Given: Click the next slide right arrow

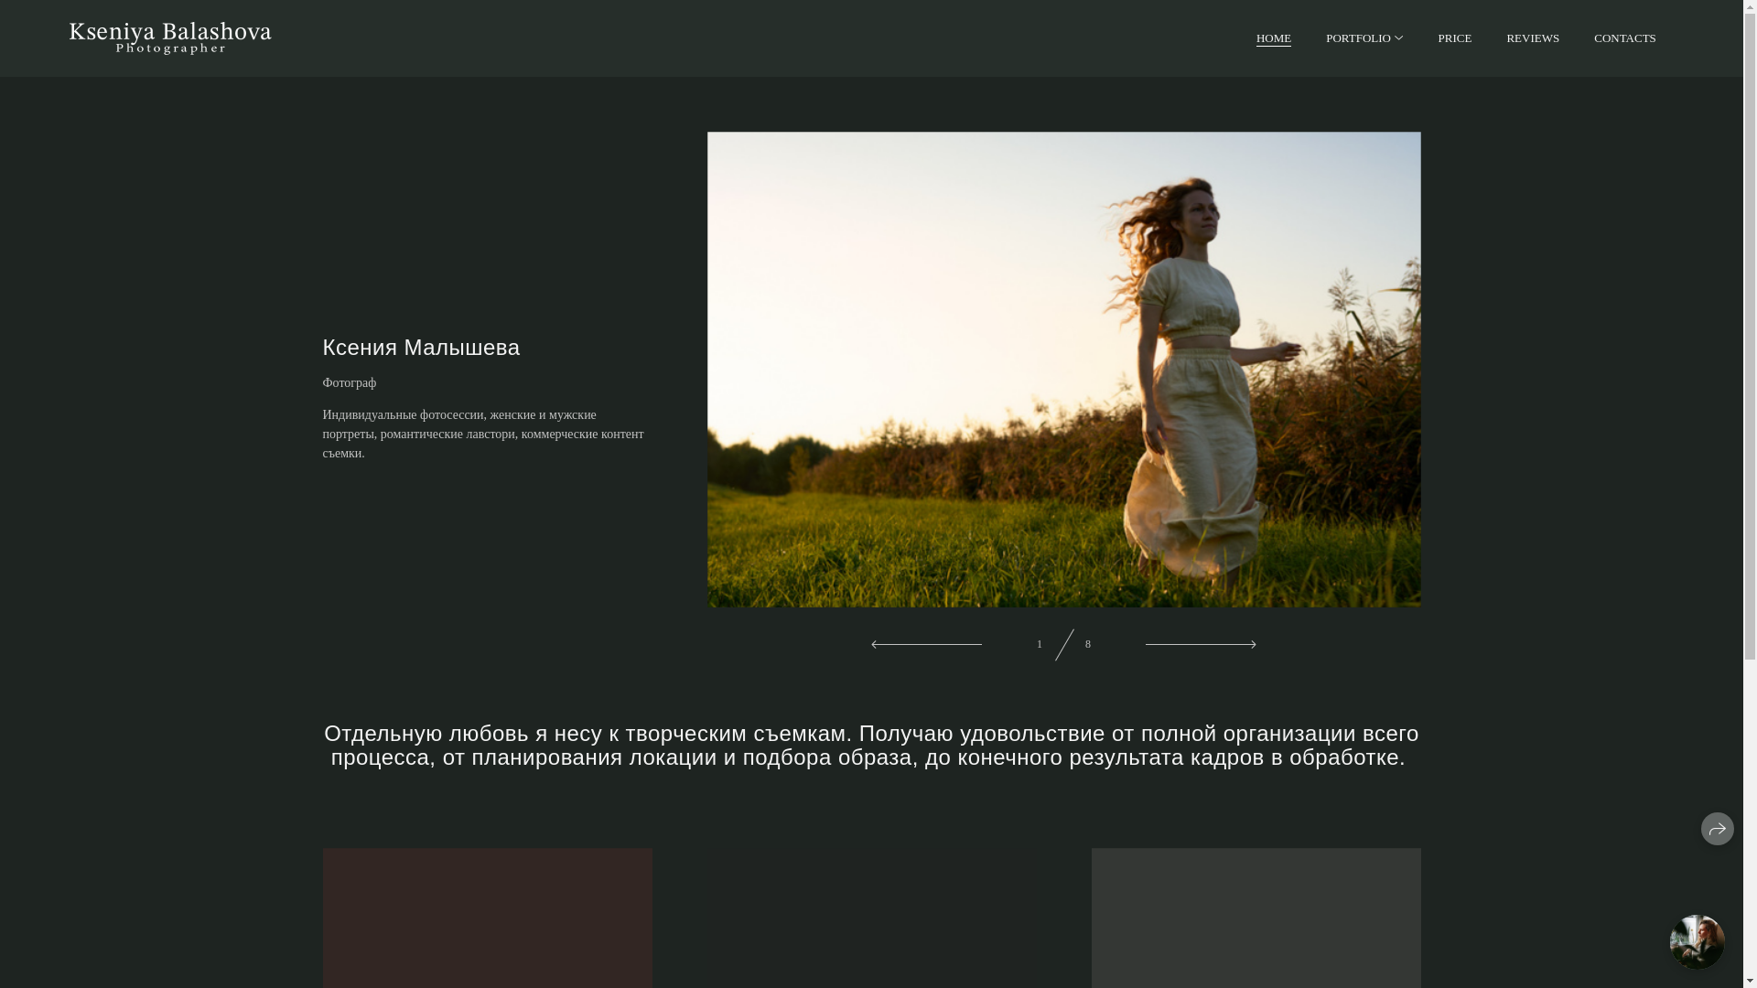Looking at the screenshot, I should (1201, 644).
